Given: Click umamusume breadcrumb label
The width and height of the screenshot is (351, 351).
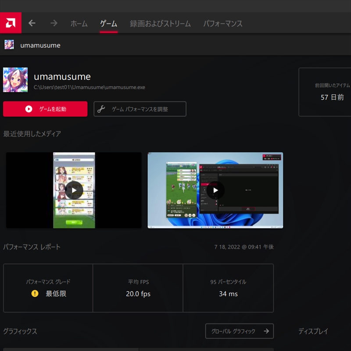Looking at the screenshot, I should 40,46.
